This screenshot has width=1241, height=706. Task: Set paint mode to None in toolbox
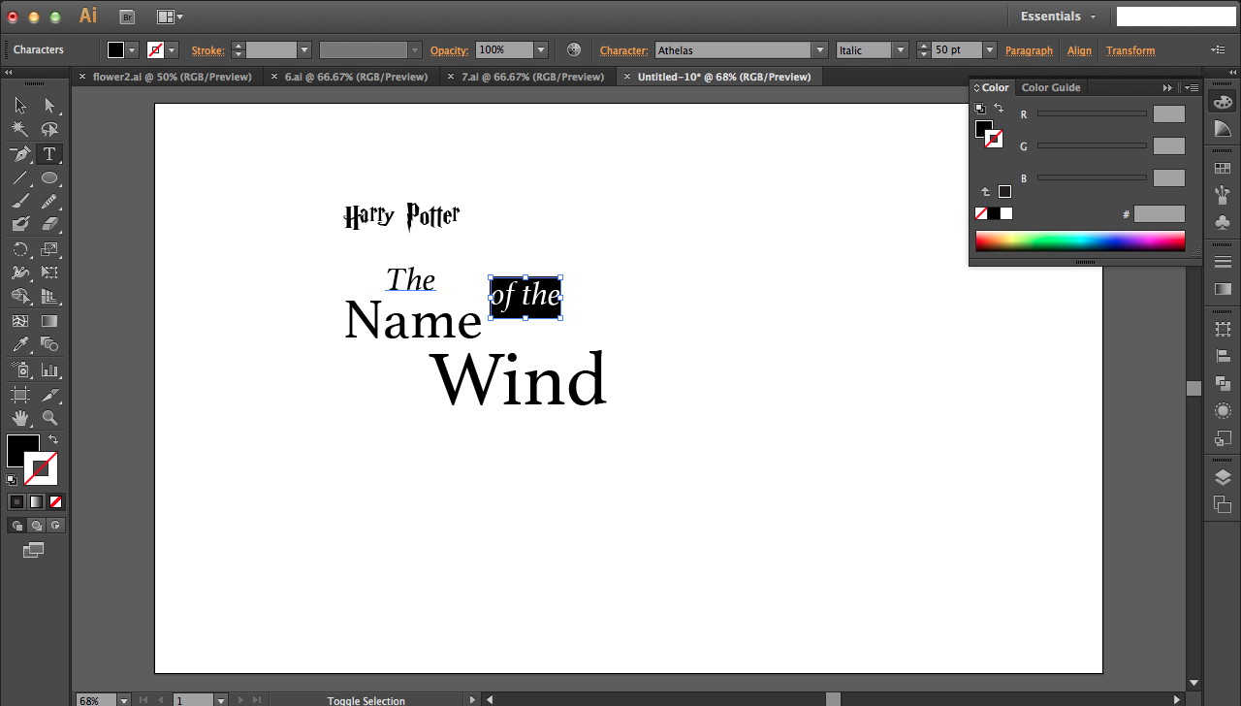coord(55,501)
